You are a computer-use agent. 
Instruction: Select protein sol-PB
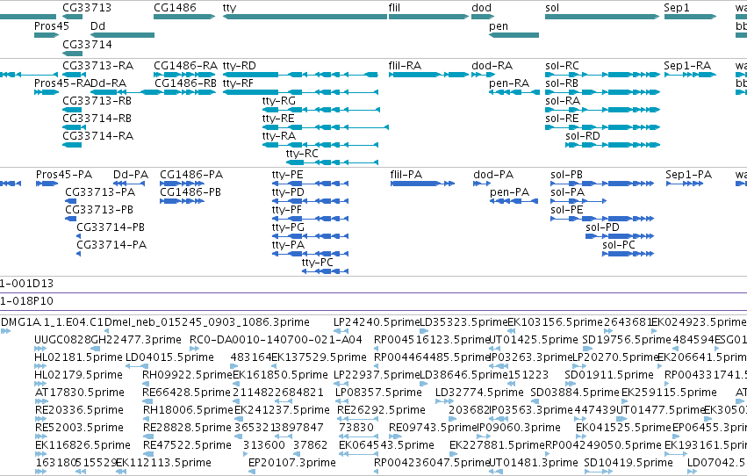point(602,184)
